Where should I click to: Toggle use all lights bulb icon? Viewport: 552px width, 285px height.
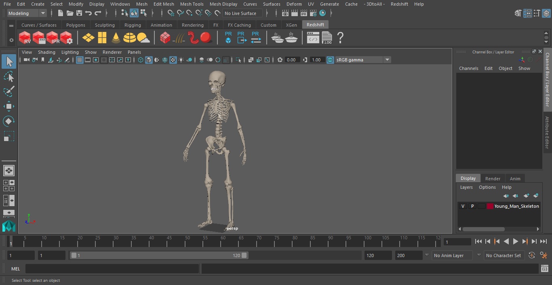click(181, 60)
